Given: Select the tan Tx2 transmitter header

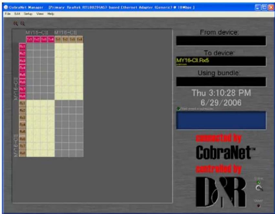Looking at the screenshot, I should [x=65, y=39].
